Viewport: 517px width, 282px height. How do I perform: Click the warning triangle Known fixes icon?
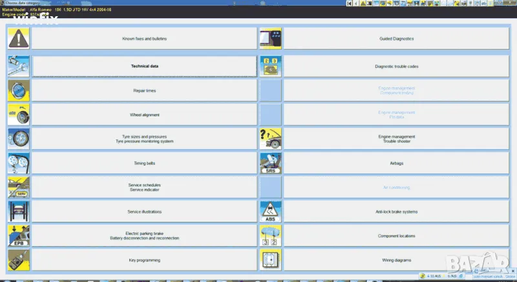(x=18, y=39)
